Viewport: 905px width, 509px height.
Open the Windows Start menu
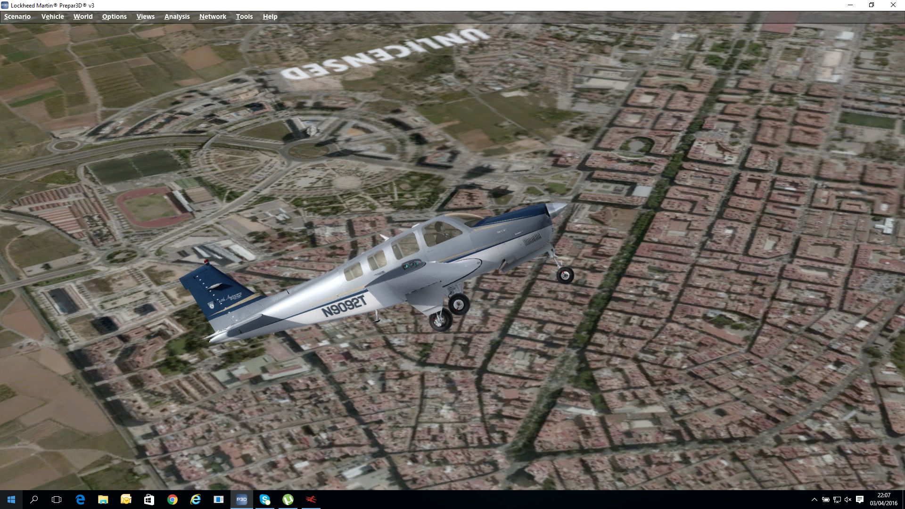pos(11,500)
